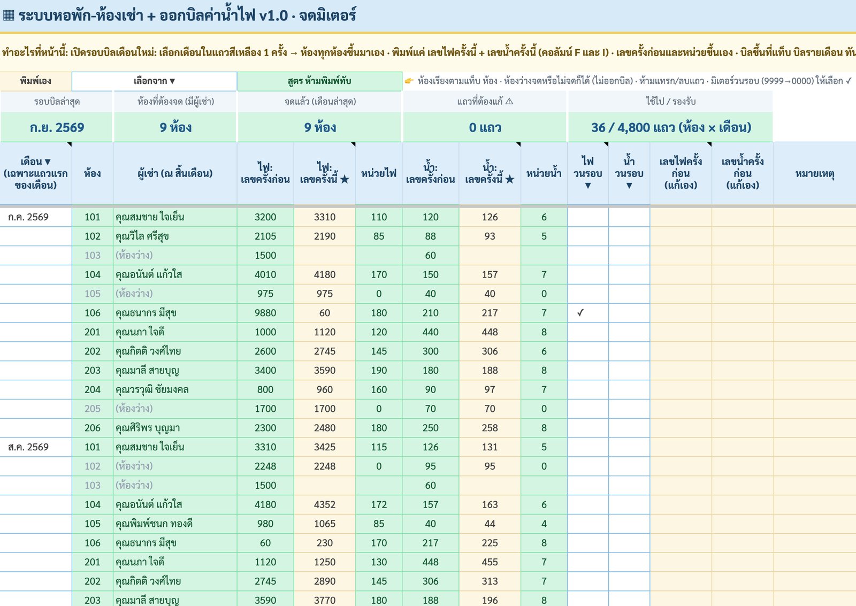Select the tenant cell คุณวรวุฒิ ชัยมงคล
The width and height of the screenshot is (856, 606).
(175, 390)
